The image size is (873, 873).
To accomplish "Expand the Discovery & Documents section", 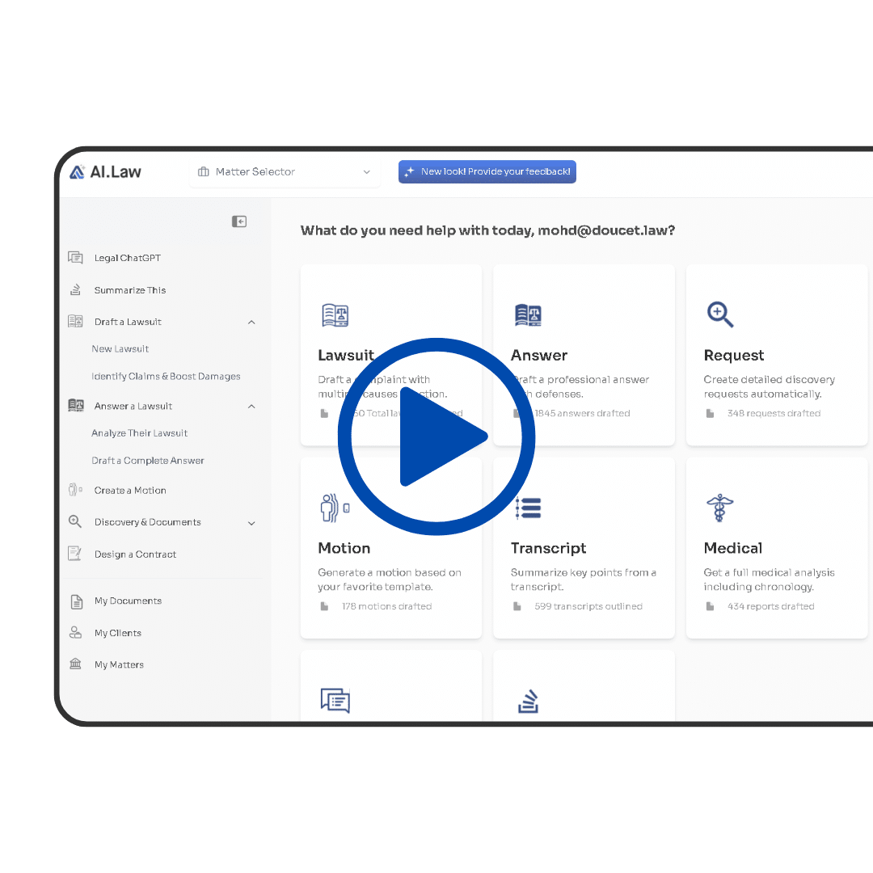I will pyautogui.click(x=252, y=522).
